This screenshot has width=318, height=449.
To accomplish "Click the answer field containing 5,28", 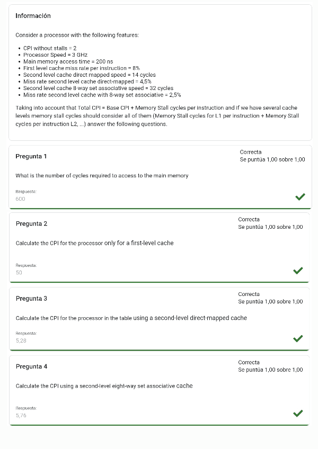I will (x=21, y=341).
